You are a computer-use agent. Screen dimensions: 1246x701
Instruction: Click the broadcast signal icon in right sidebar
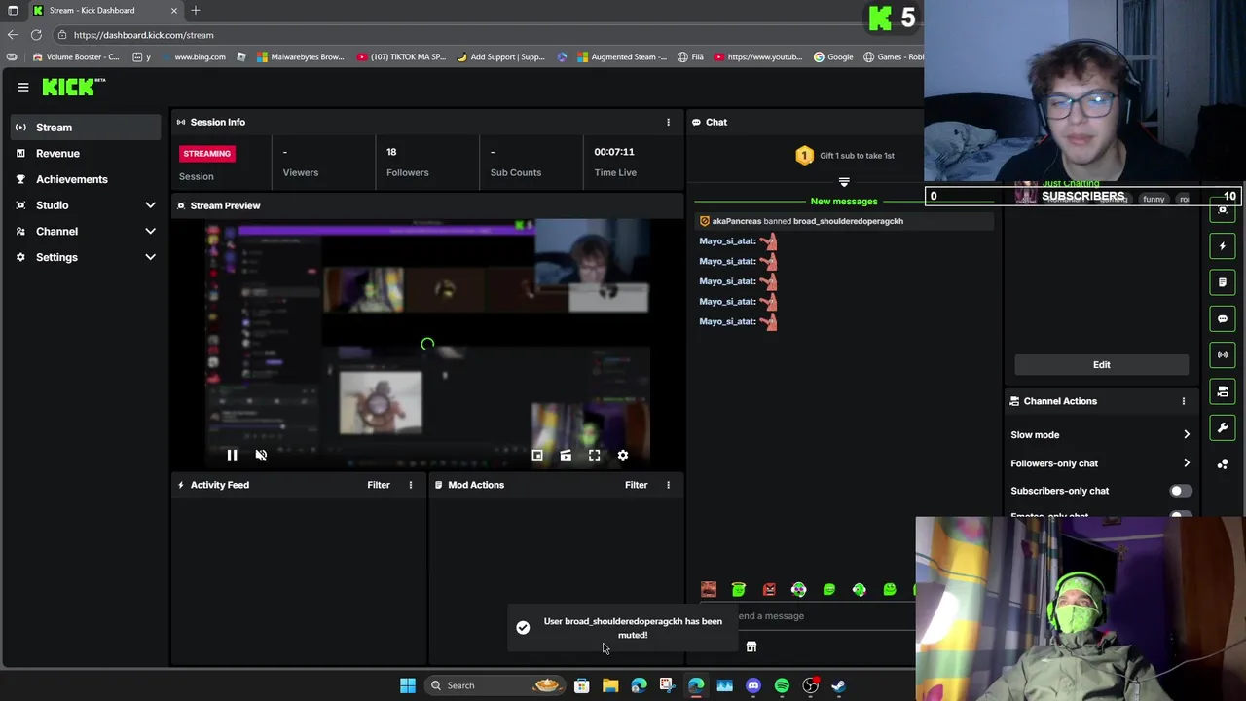(x=1223, y=355)
